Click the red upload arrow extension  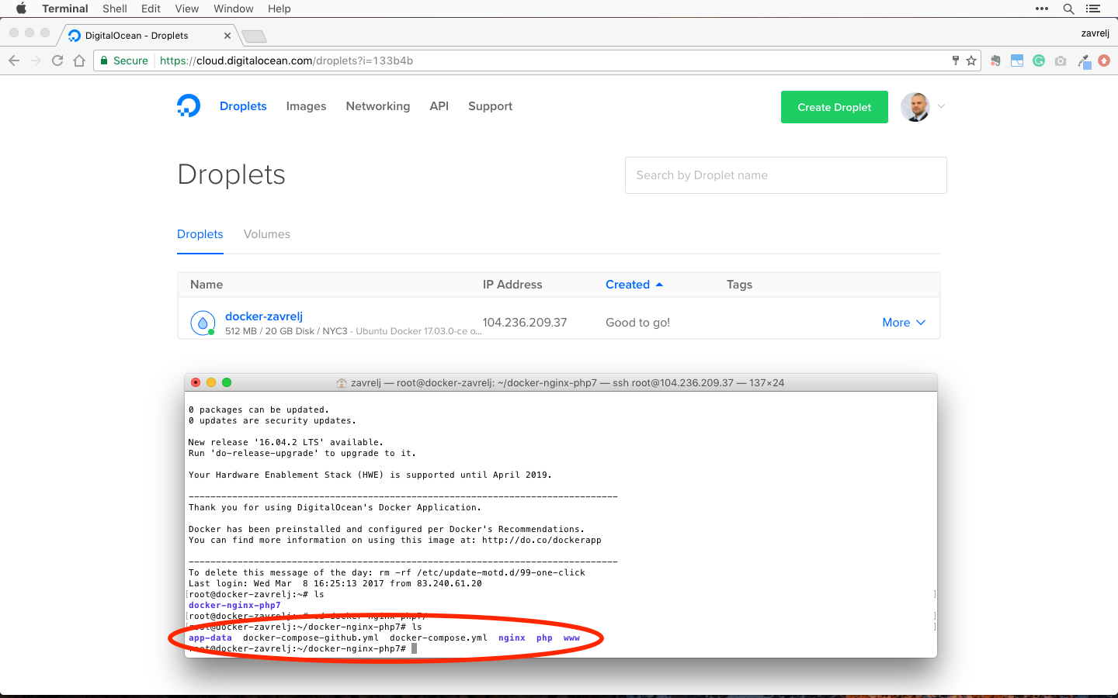1104,60
